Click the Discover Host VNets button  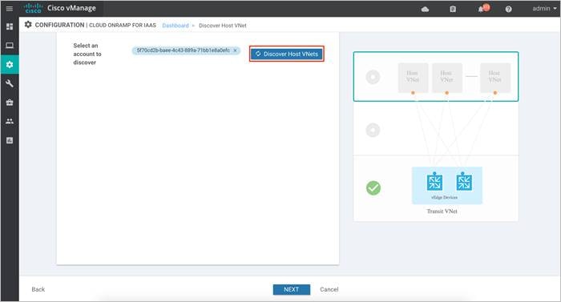click(x=287, y=54)
